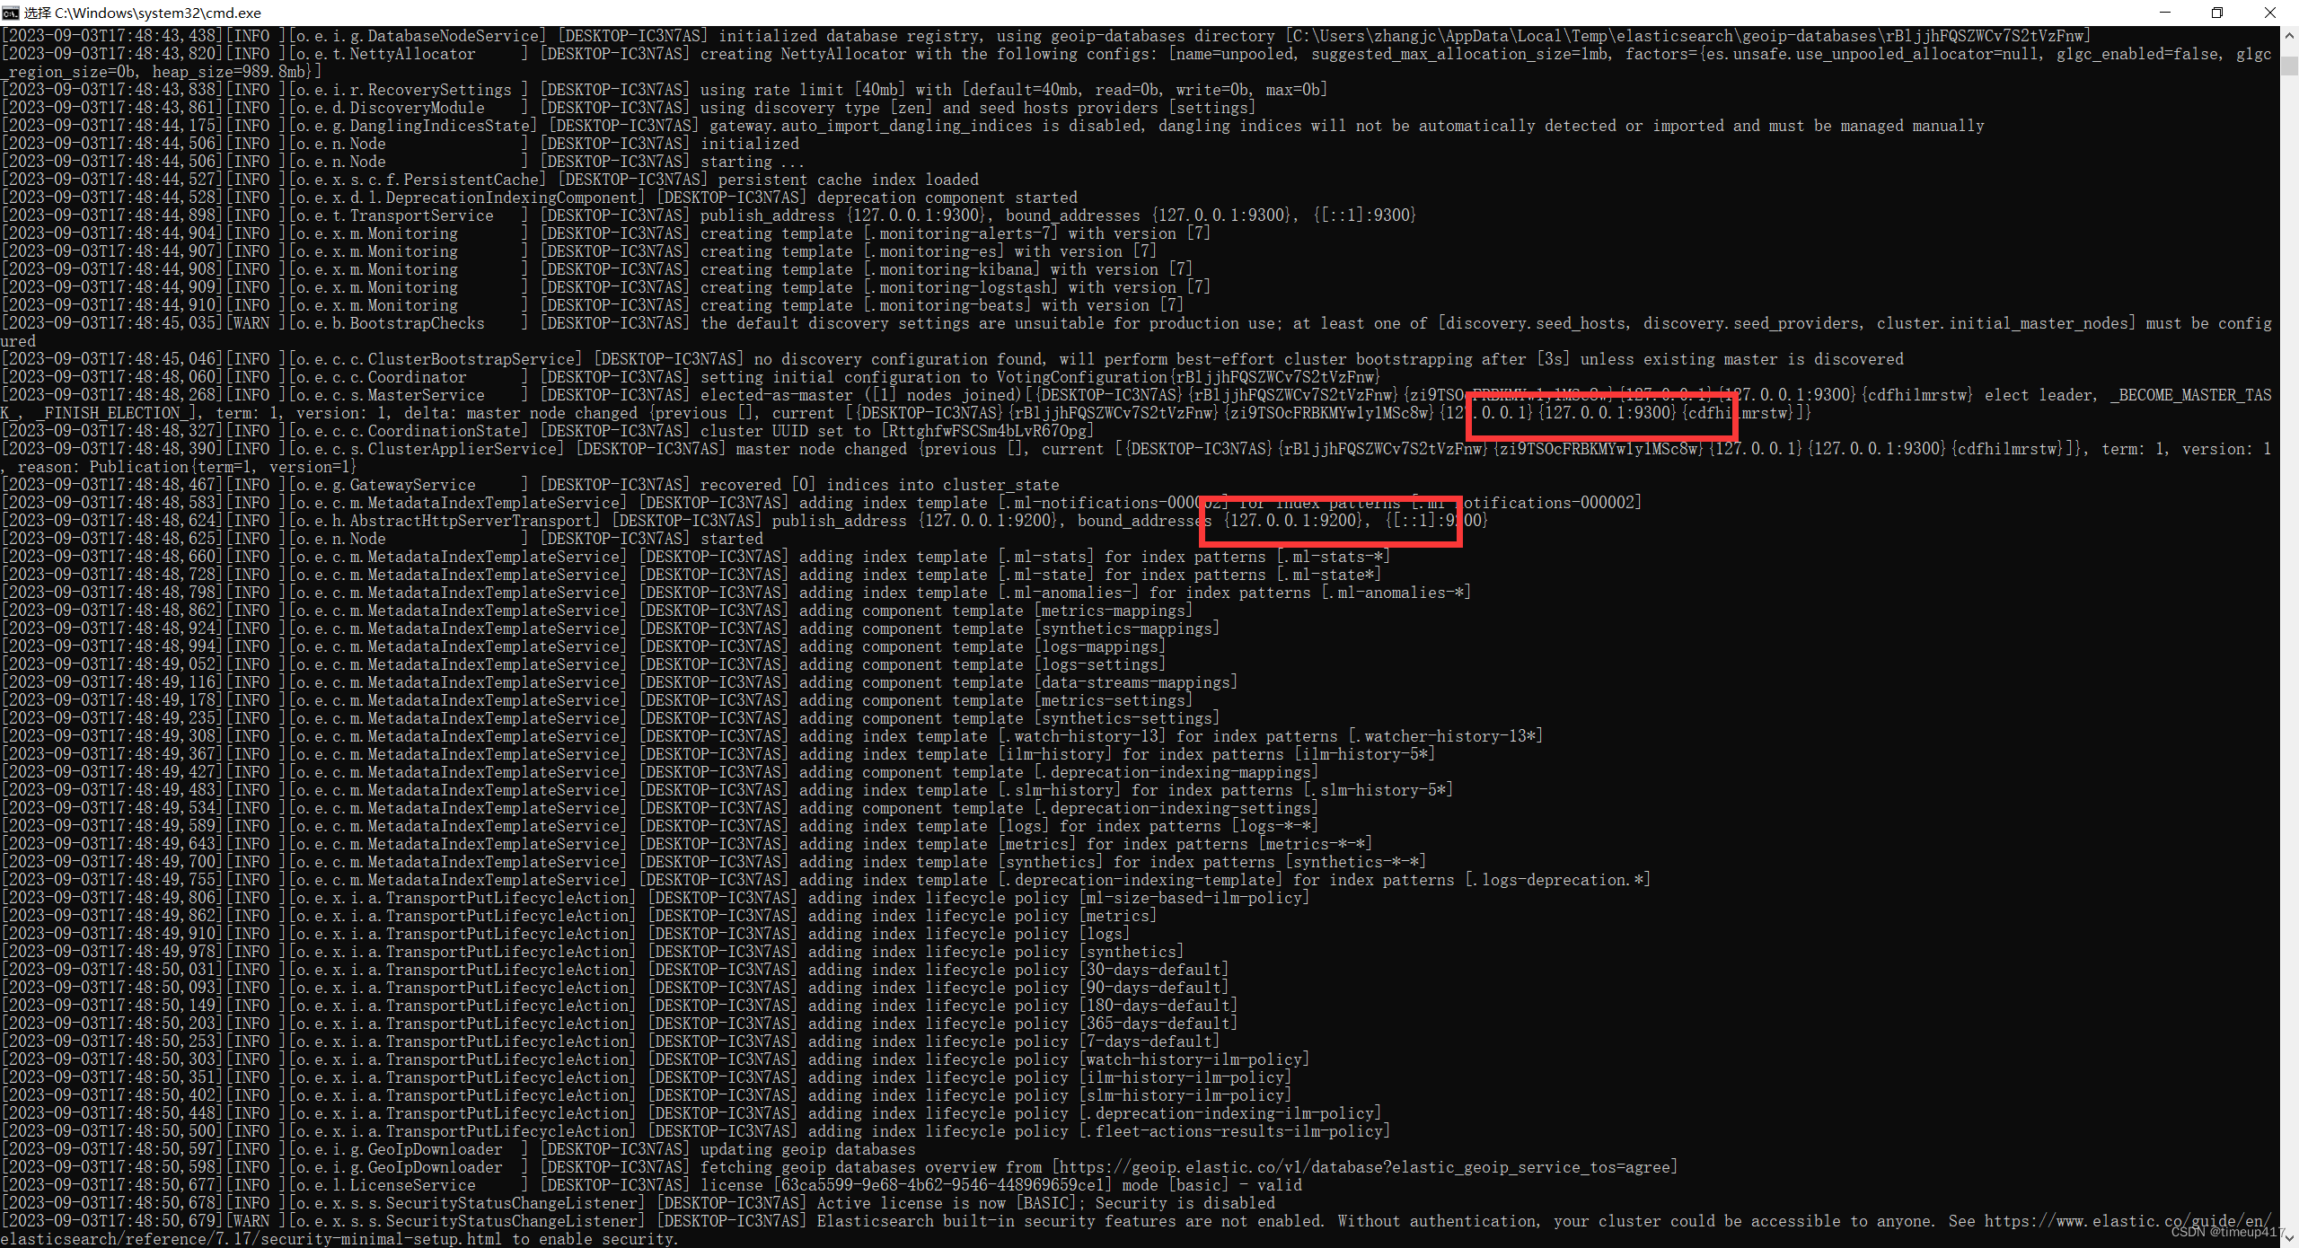The width and height of the screenshot is (2299, 1248).
Task: Click the 'elected-as-master' text
Action: pos(777,395)
